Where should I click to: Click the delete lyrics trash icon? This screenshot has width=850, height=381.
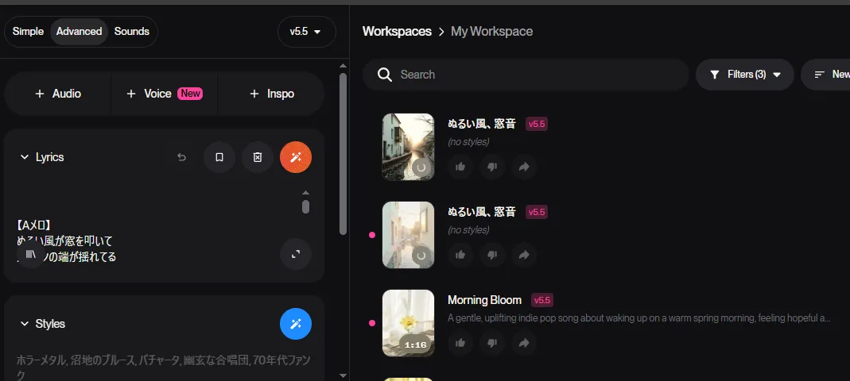pyautogui.click(x=258, y=157)
